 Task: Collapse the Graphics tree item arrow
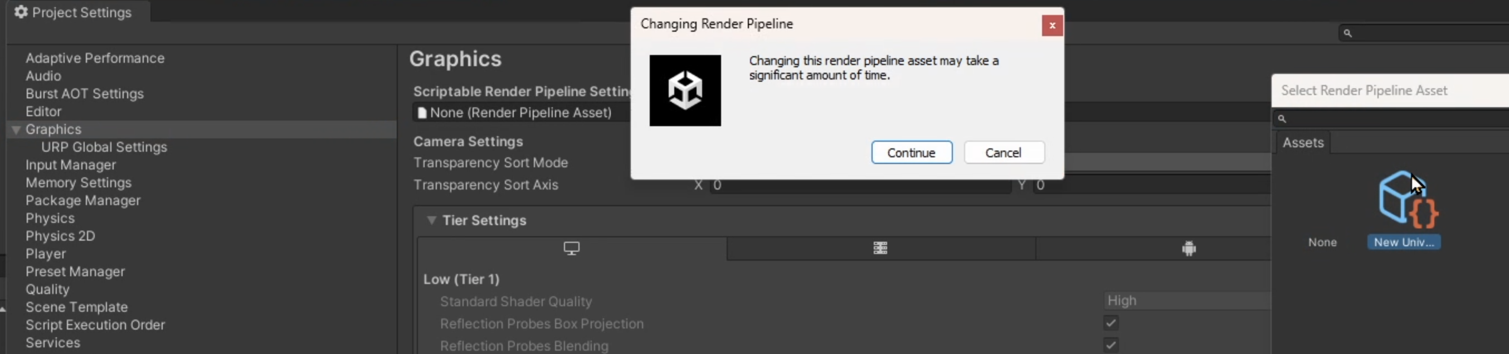click(x=16, y=129)
